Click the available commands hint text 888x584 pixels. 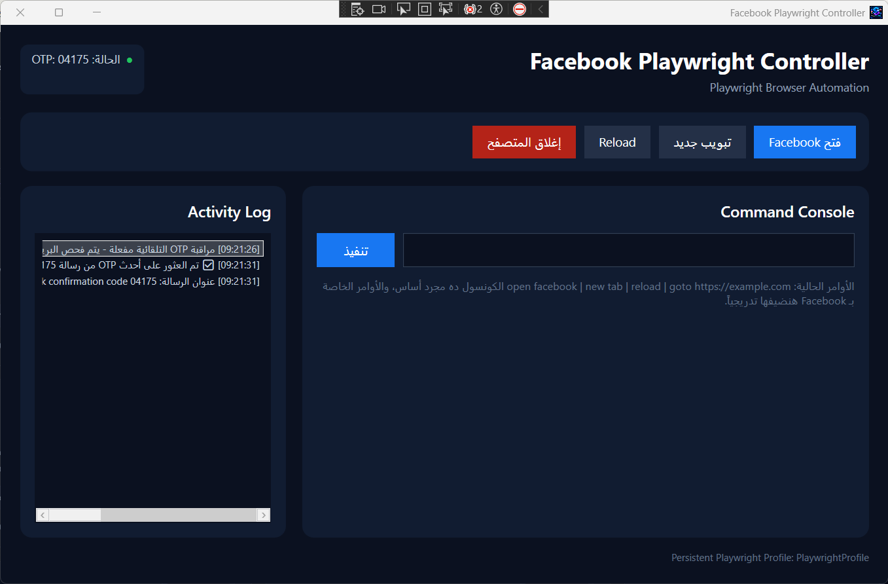tap(588, 294)
